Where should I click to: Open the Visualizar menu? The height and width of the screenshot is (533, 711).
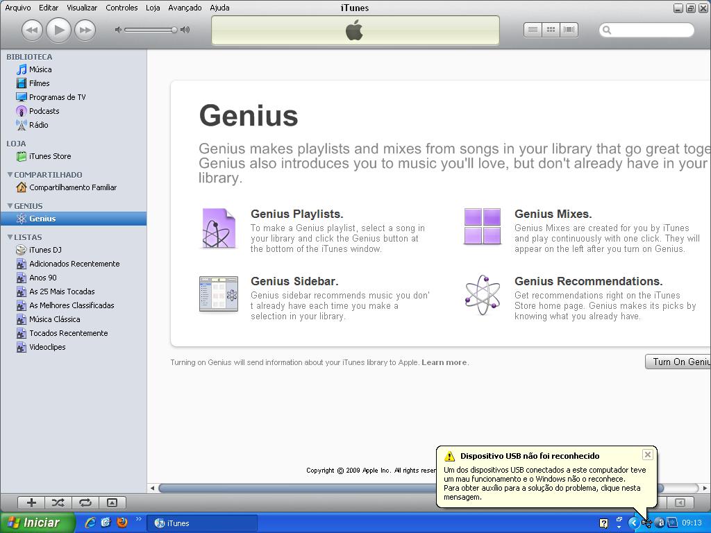tap(82, 8)
